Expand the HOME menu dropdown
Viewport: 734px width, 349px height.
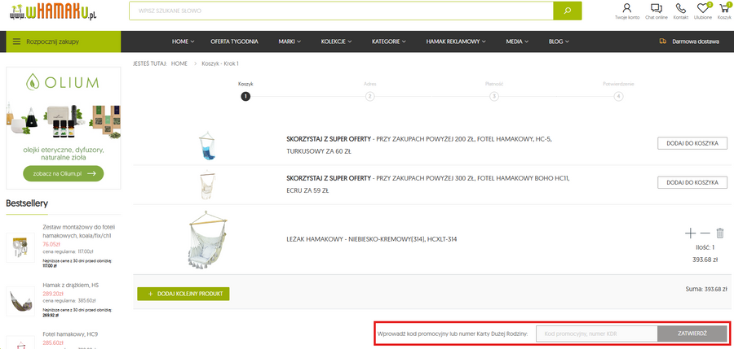183,41
